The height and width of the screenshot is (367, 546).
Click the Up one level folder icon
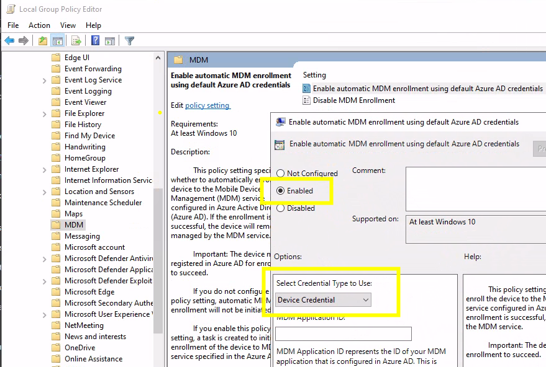pos(42,41)
